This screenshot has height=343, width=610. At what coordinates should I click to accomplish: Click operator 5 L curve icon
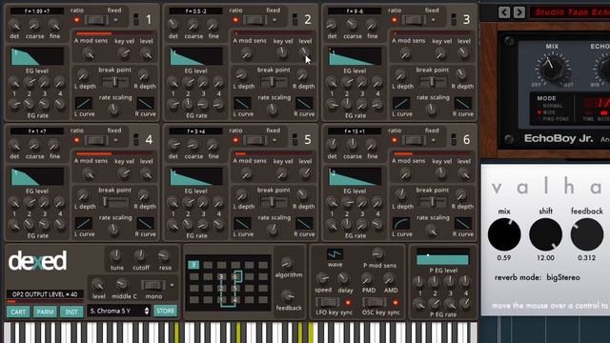(x=242, y=224)
